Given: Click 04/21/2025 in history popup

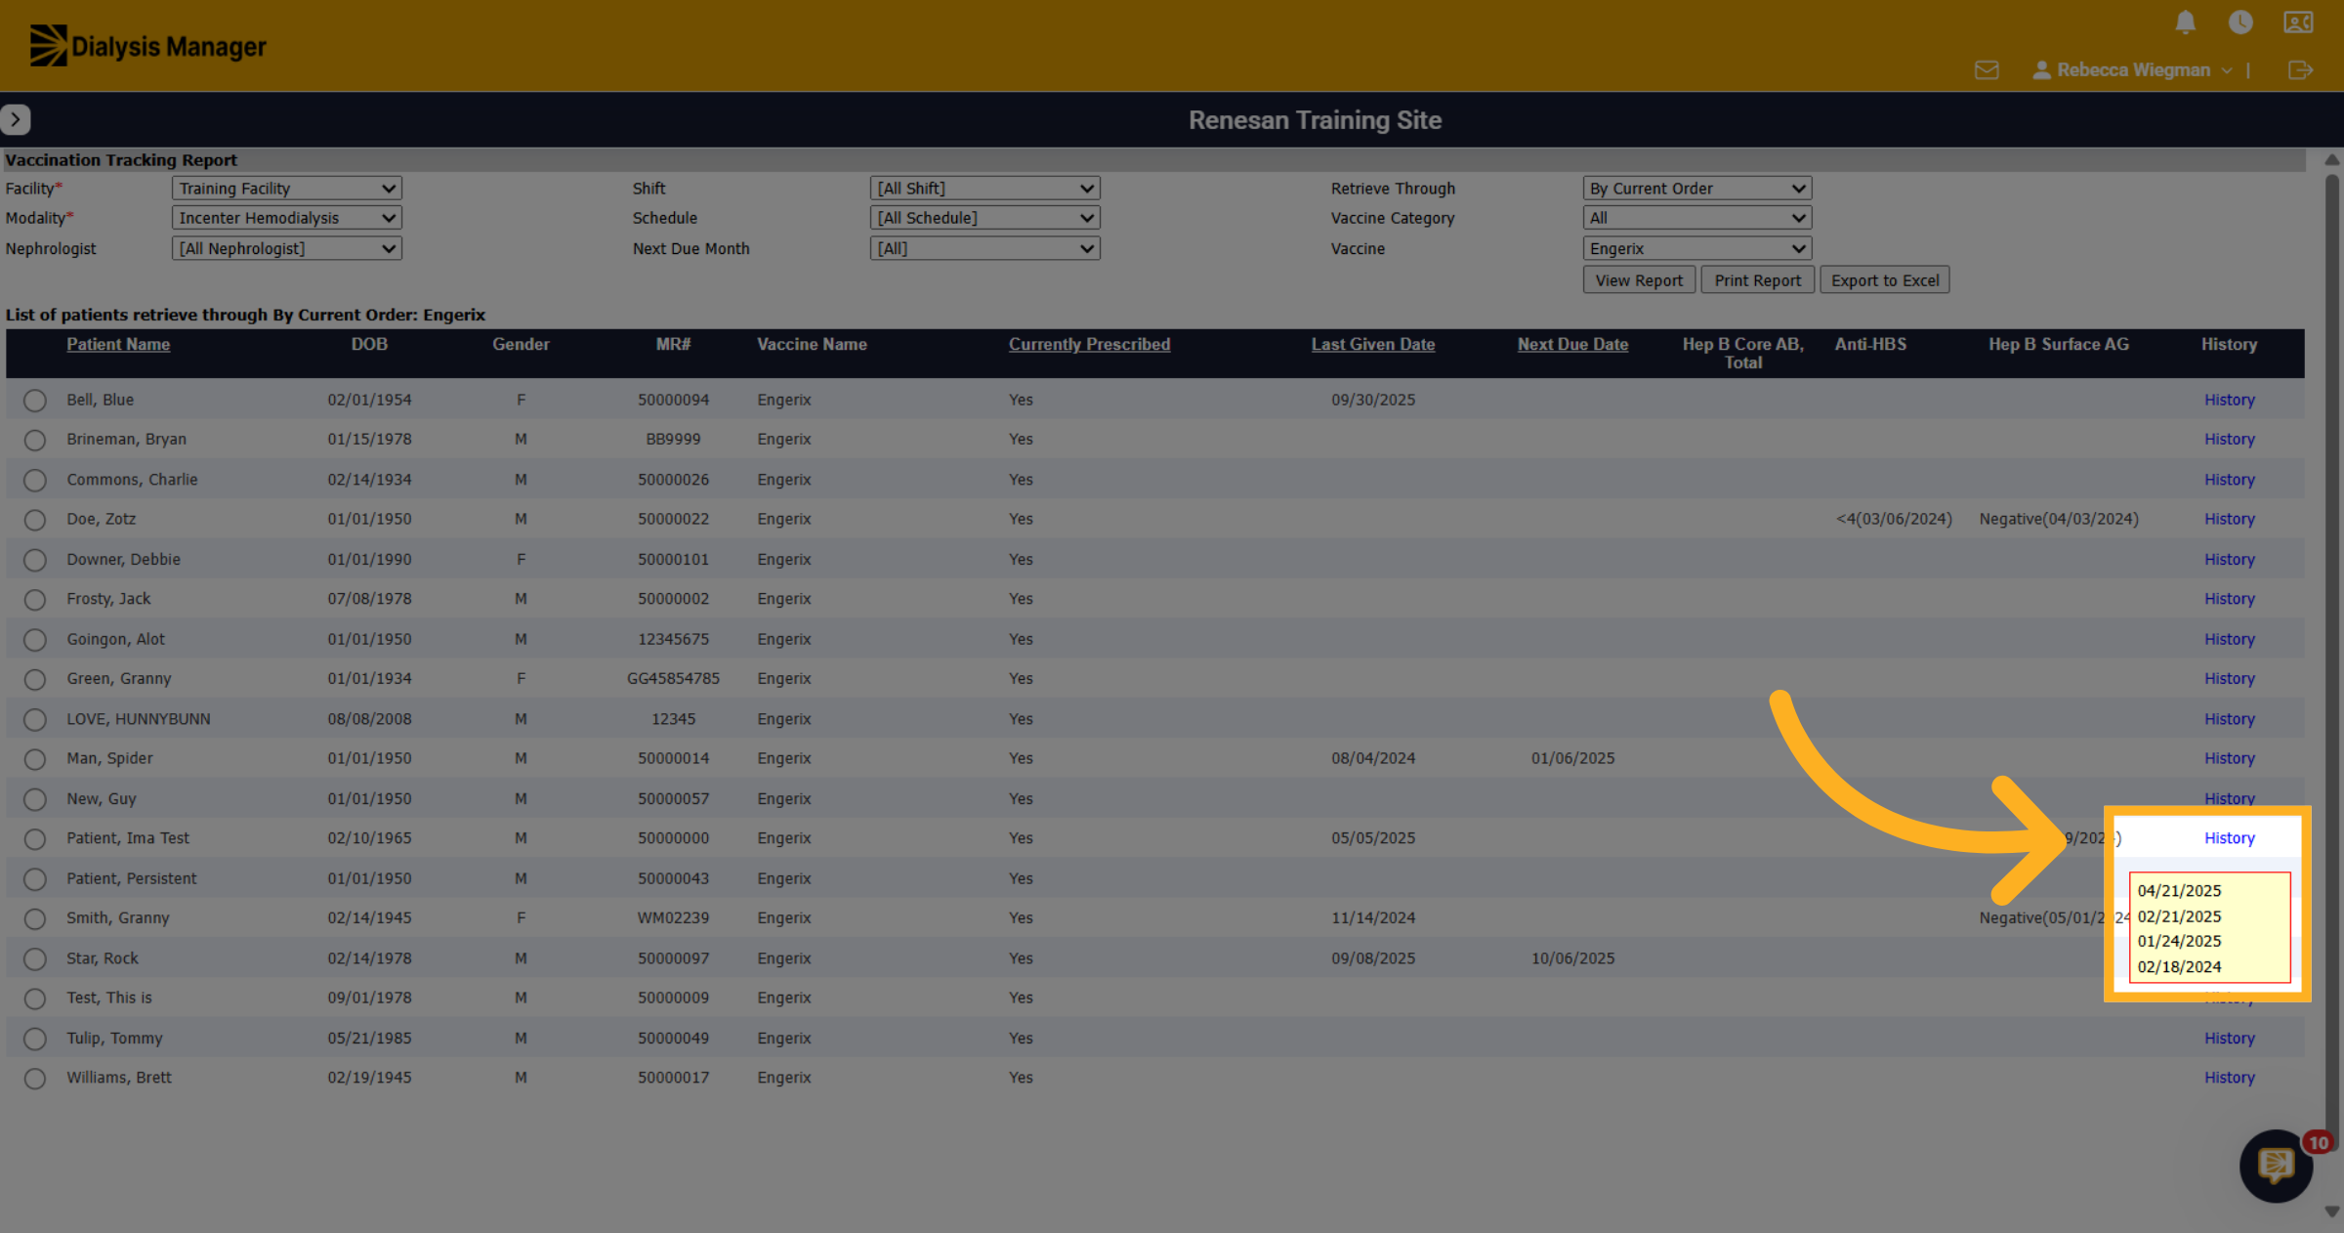Looking at the screenshot, I should [x=2179, y=891].
